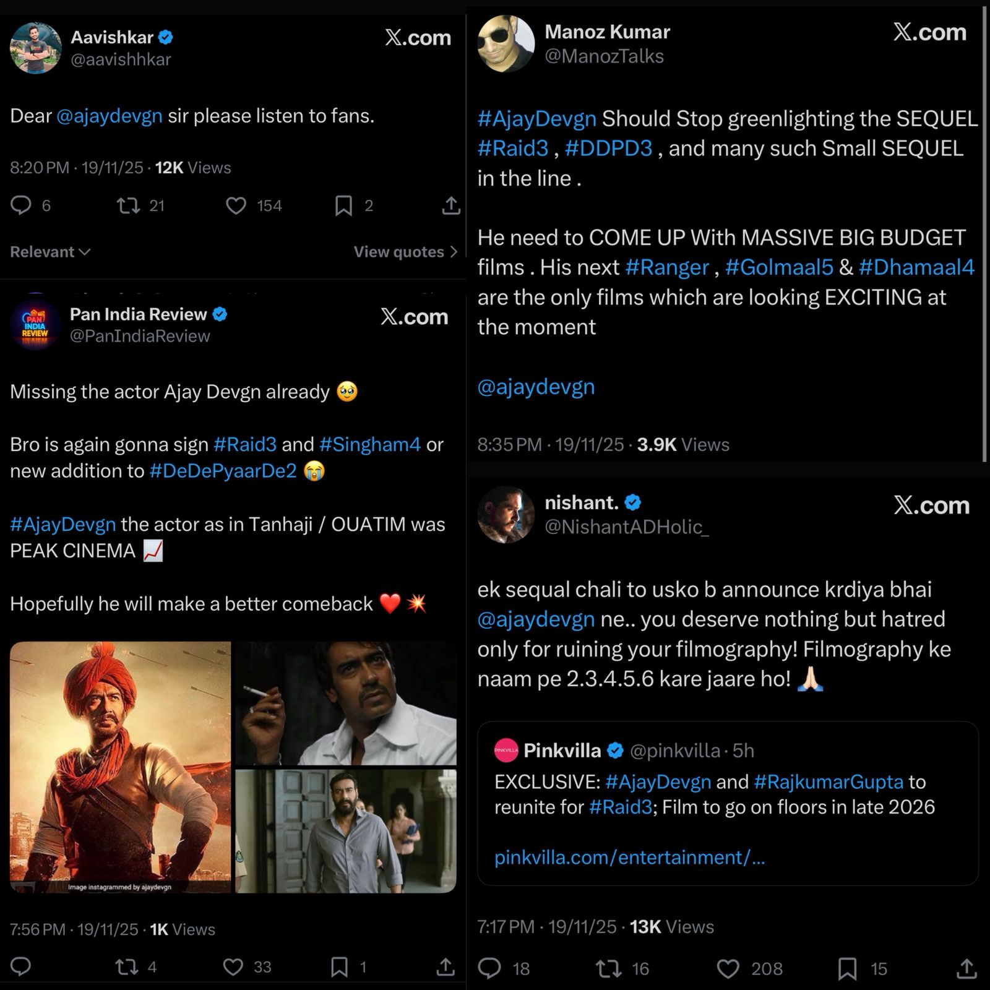This screenshot has height=990, width=990.
Task: Open the #Raid3 hashtag in Manoz Kumar's tweet
Action: [x=513, y=148]
